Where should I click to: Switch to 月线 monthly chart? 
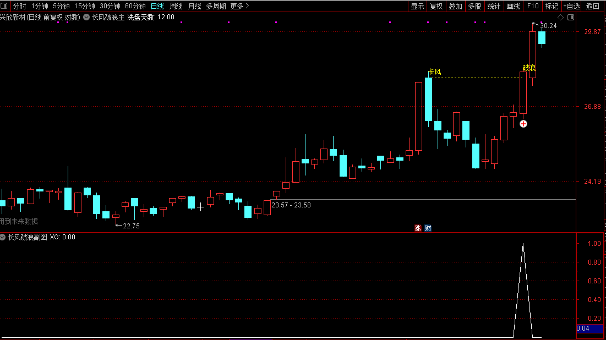tap(194, 6)
